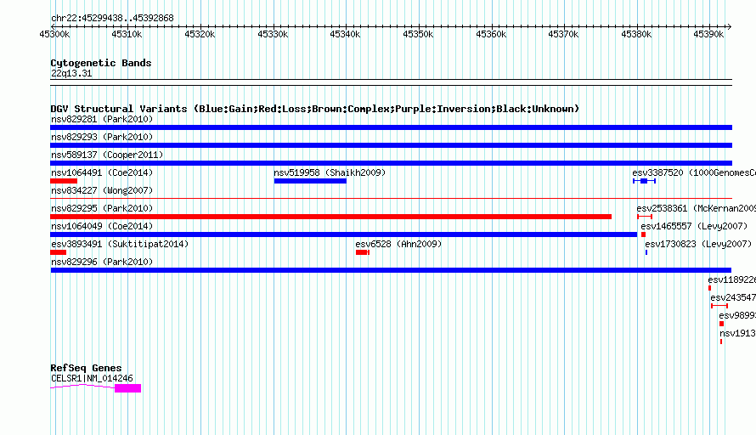This screenshot has height=435, width=756.
Task: Open the nsv829296 (Park2010) blue bar
Action: click(x=391, y=270)
